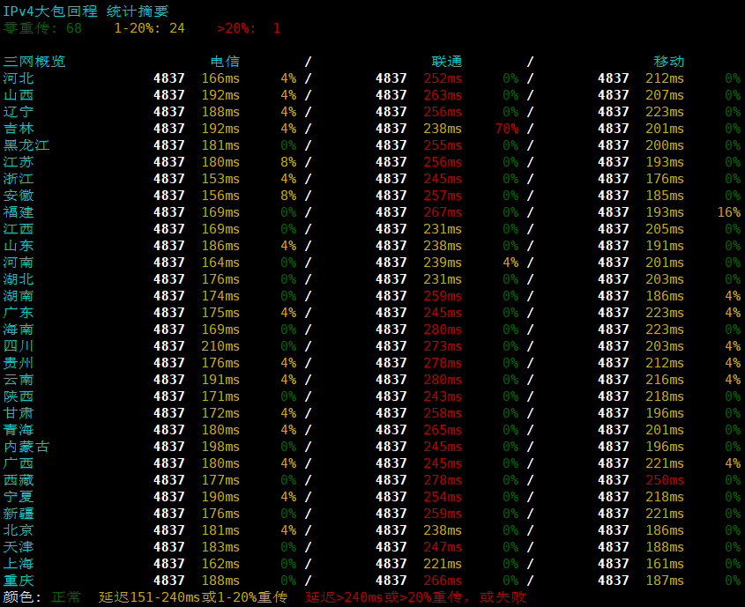Click the '三网概览' header

click(34, 62)
